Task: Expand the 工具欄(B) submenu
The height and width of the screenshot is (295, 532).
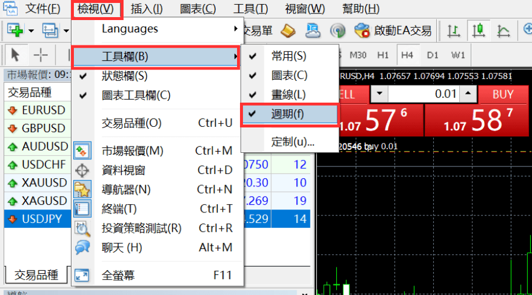Action: [157, 56]
